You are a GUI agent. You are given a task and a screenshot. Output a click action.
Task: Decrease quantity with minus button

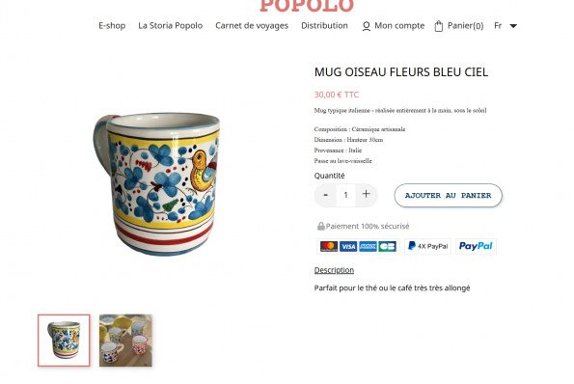point(325,195)
